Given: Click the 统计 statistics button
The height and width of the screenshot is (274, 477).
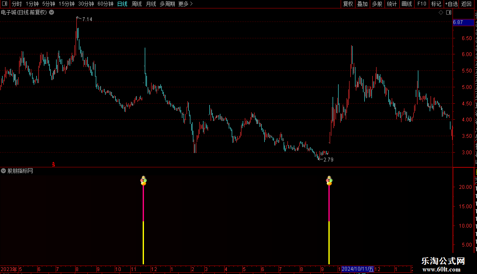Looking at the screenshot, I should pyautogui.click(x=391, y=4).
